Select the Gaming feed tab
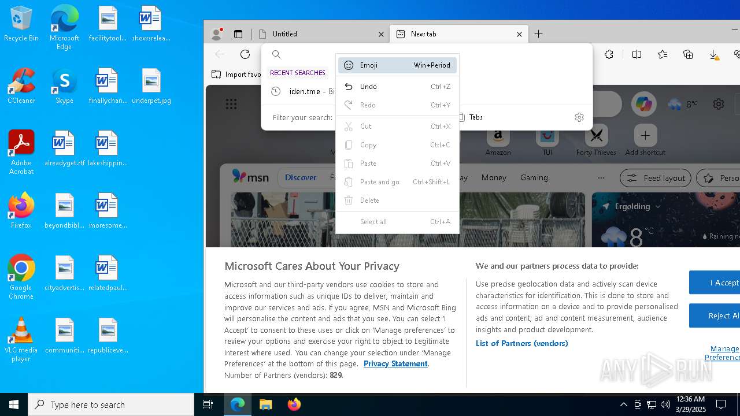This screenshot has height=416, width=740. click(534, 177)
